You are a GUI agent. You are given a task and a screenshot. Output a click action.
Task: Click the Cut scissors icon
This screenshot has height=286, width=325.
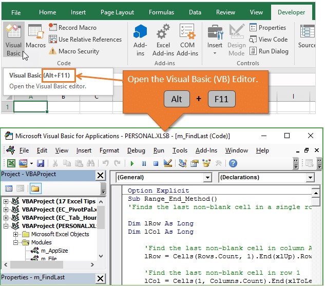point(55,163)
